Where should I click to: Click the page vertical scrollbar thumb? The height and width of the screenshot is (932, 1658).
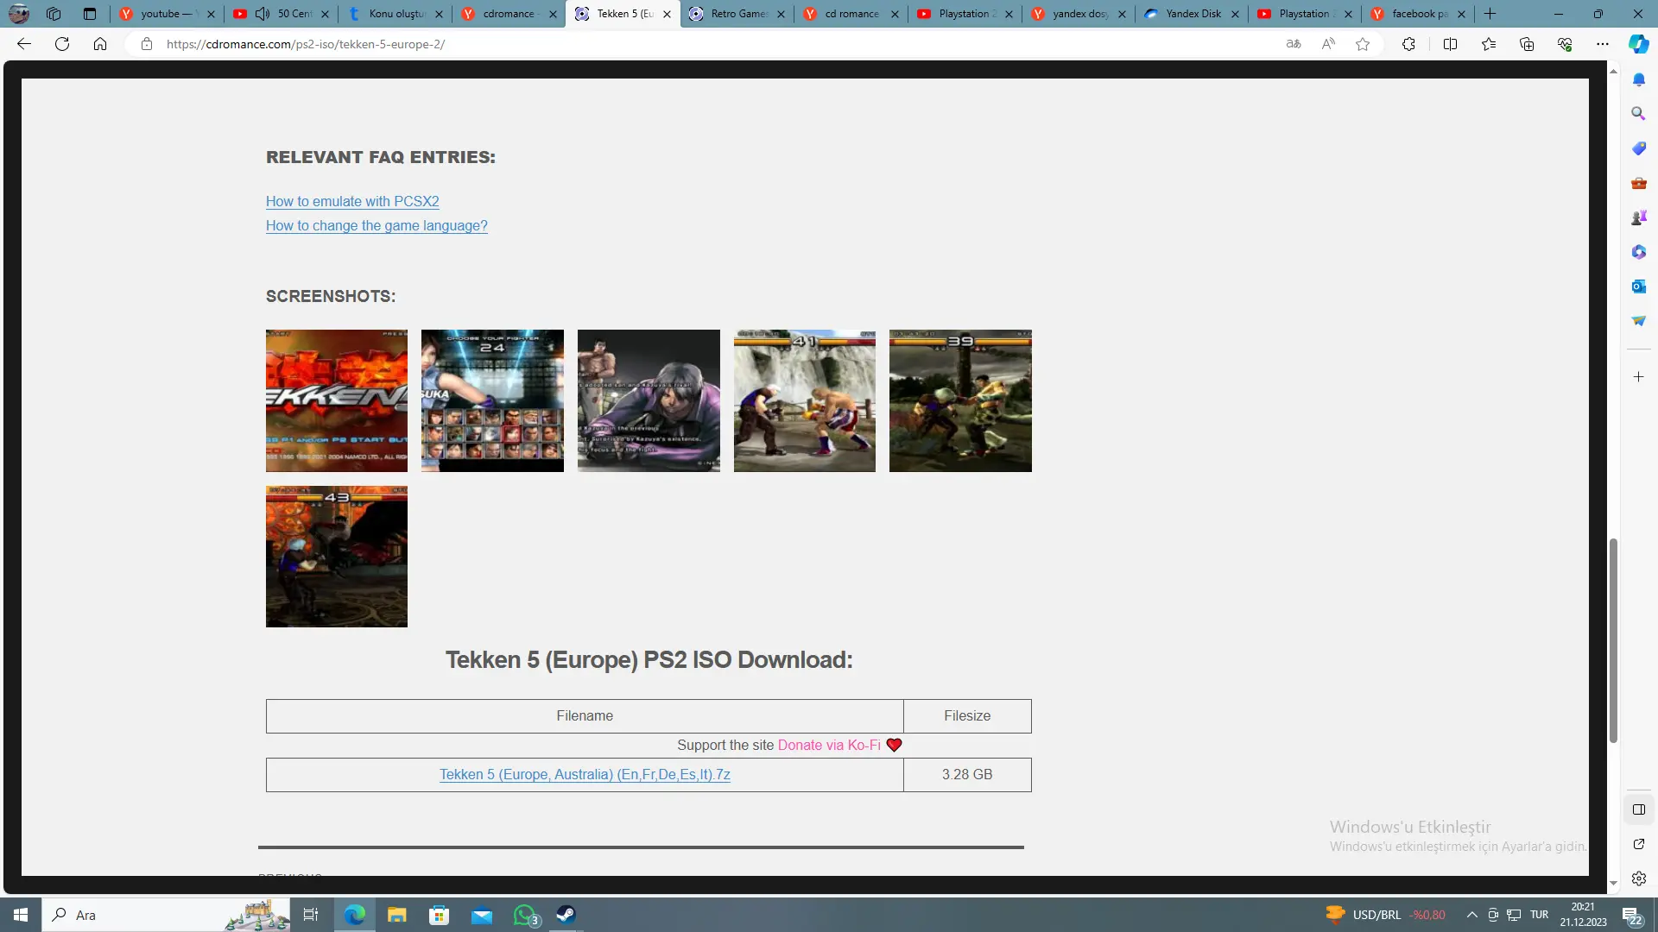[x=1612, y=640]
